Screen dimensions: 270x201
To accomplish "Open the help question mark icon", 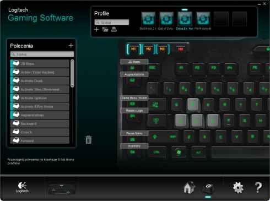I will [x=258, y=187].
